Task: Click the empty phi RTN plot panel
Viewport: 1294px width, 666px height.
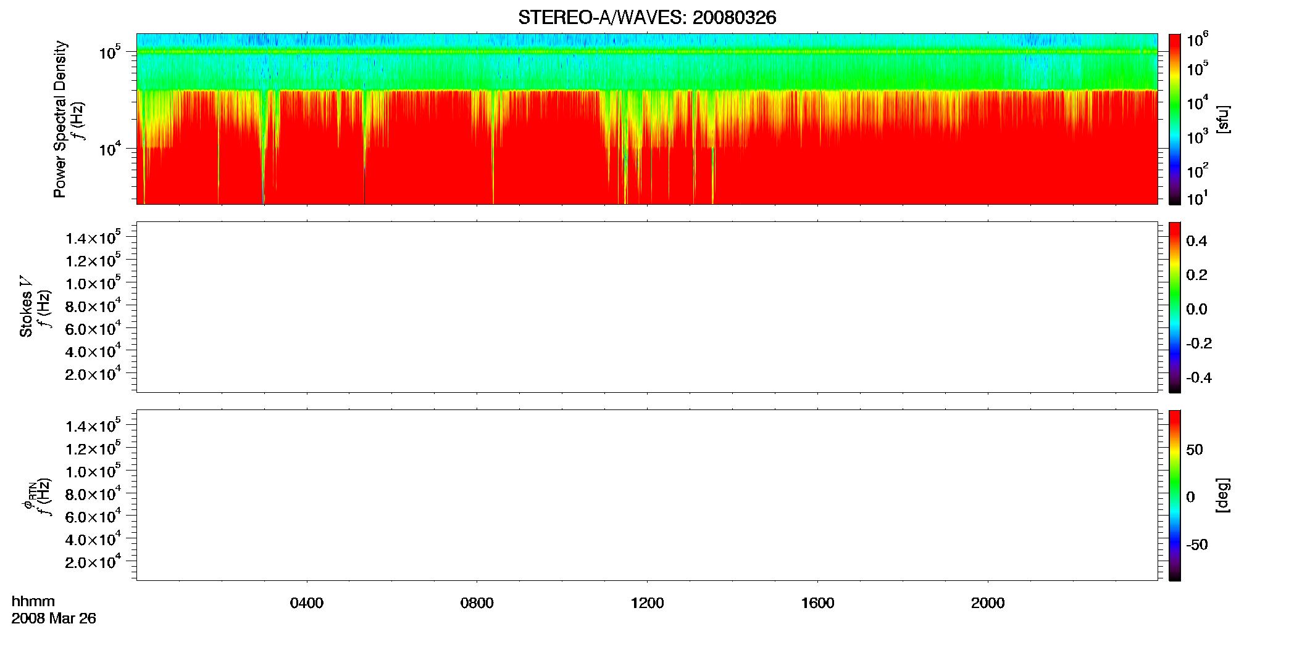Action: pyautogui.click(x=647, y=495)
